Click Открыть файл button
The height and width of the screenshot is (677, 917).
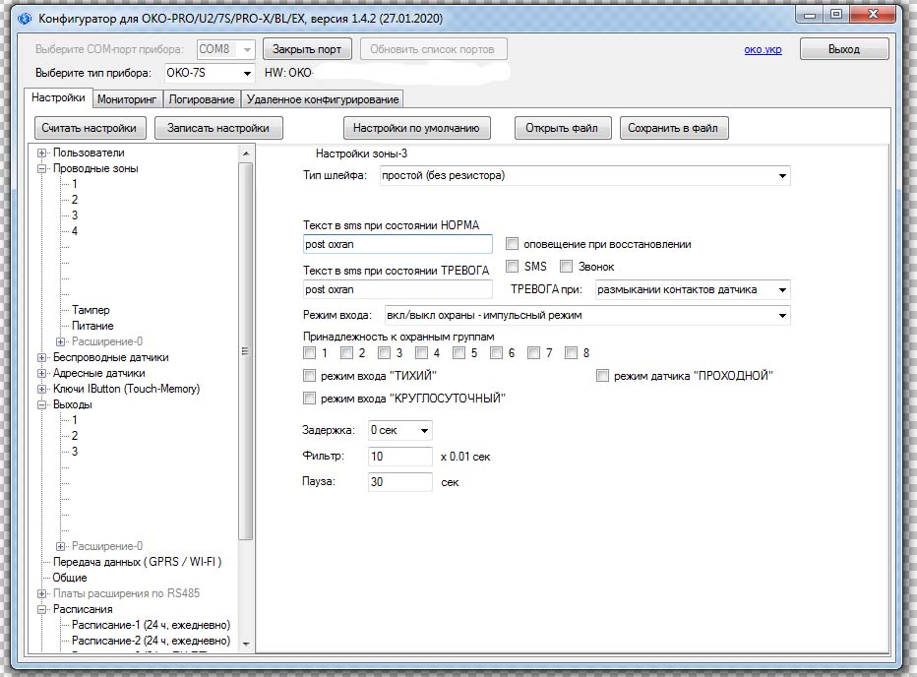562,128
